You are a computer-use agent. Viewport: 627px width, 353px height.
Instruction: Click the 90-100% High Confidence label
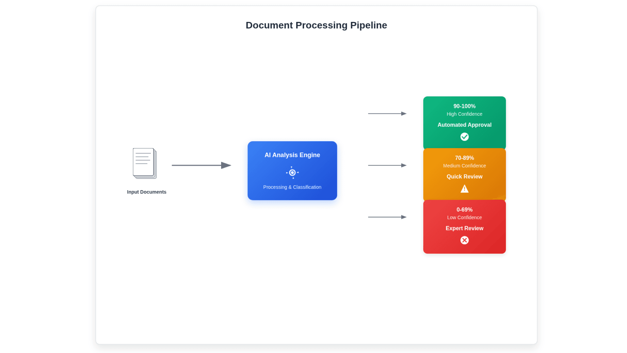tap(464, 110)
